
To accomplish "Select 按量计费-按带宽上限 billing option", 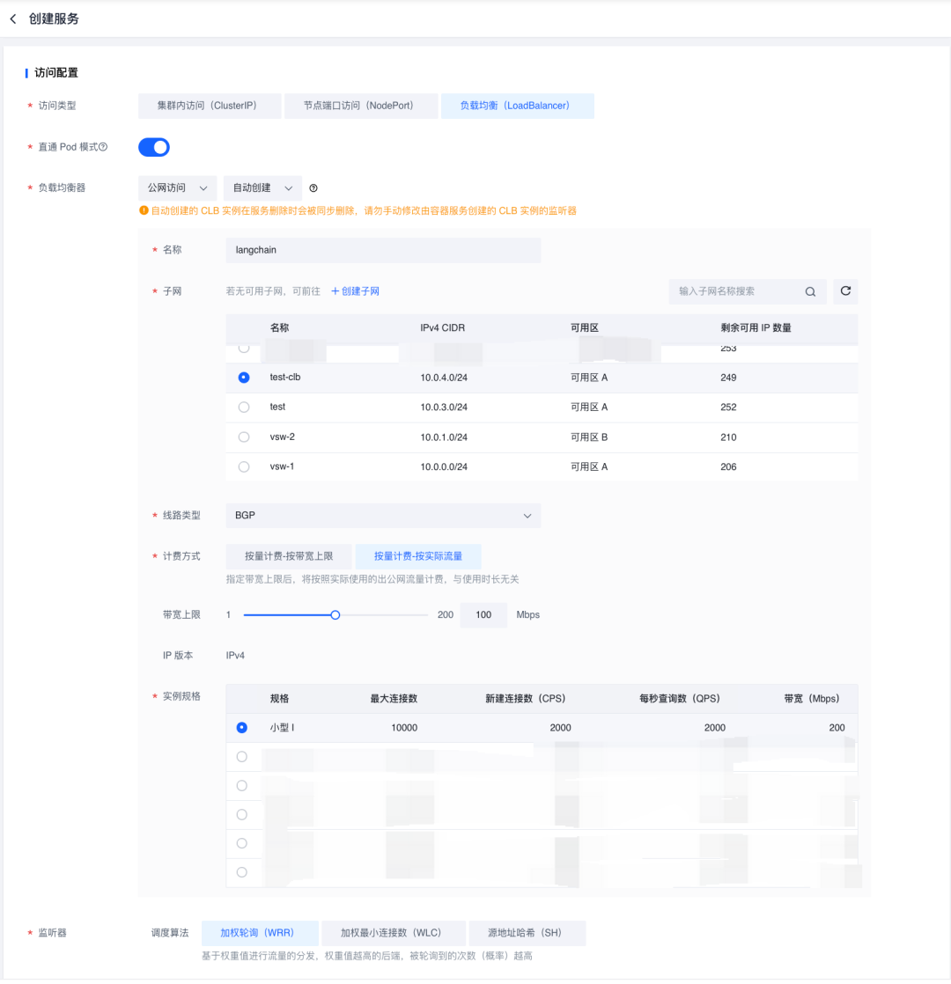I will (x=289, y=556).
